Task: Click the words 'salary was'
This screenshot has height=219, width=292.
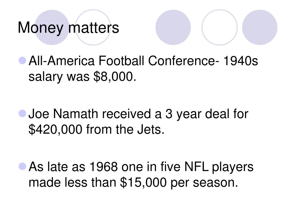Action: click(59, 76)
